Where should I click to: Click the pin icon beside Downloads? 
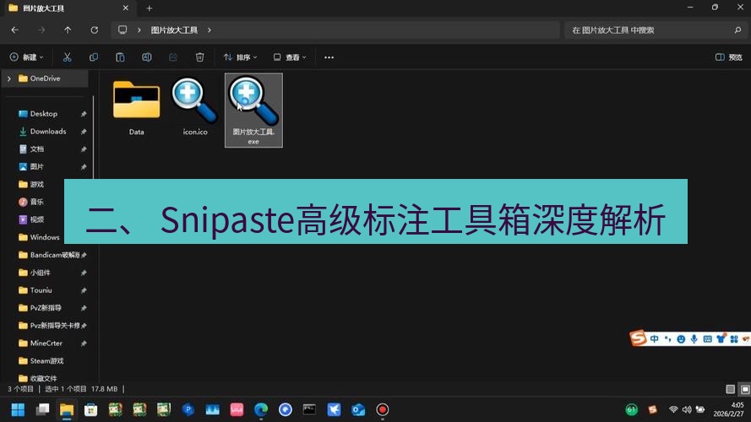(x=84, y=132)
